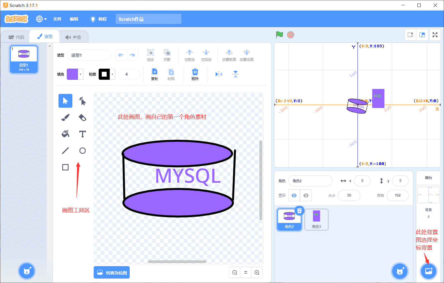Choose a backdrop with the picture button

coord(428,271)
